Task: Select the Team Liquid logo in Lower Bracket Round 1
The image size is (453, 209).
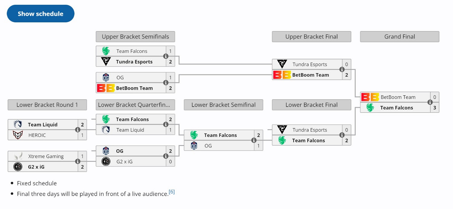Action: (x=18, y=125)
